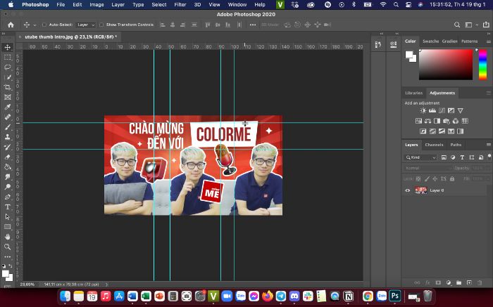
Task: Toggle the type layers filter
Action: click(462, 157)
